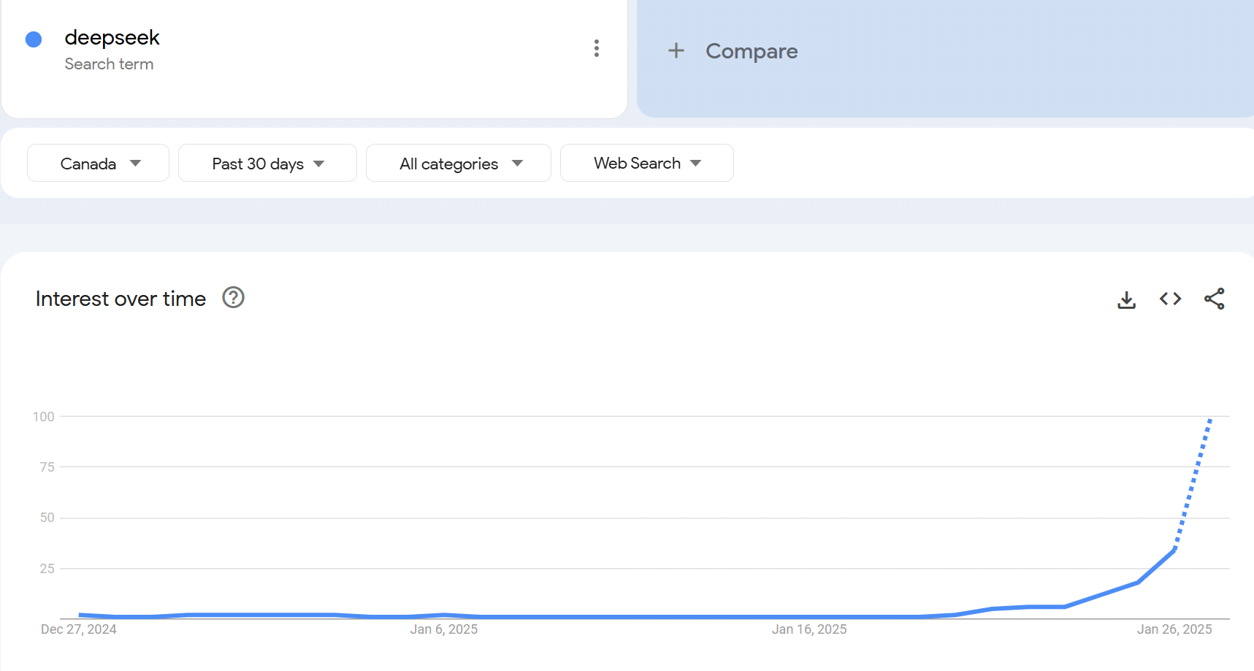Click the dotted line peak near 100
This screenshot has width=1254, height=671.
click(1209, 421)
